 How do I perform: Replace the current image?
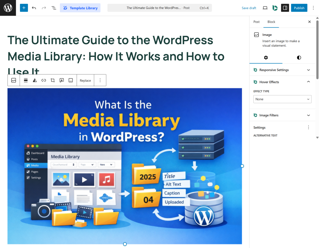(85, 80)
